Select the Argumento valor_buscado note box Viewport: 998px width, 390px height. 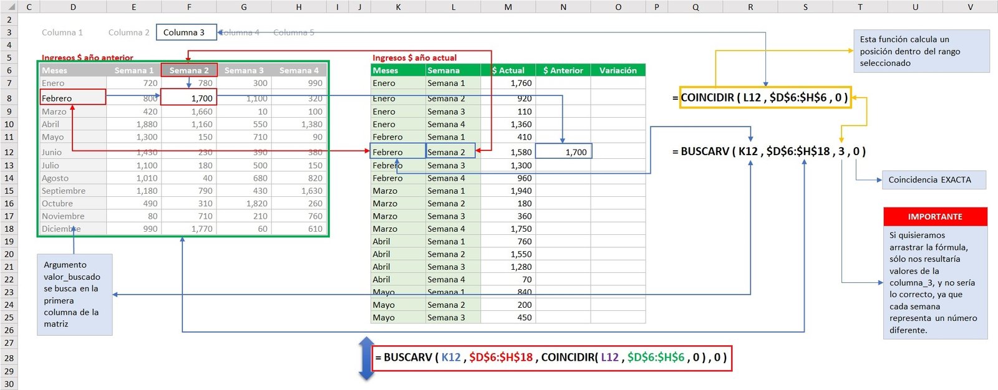[74, 294]
